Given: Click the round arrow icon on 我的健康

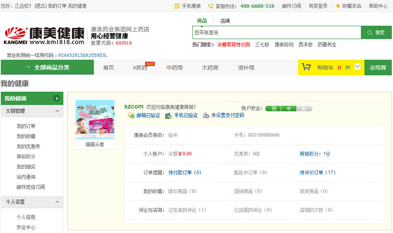Looking at the screenshot, I should pyautogui.click(x=57, y=98).
